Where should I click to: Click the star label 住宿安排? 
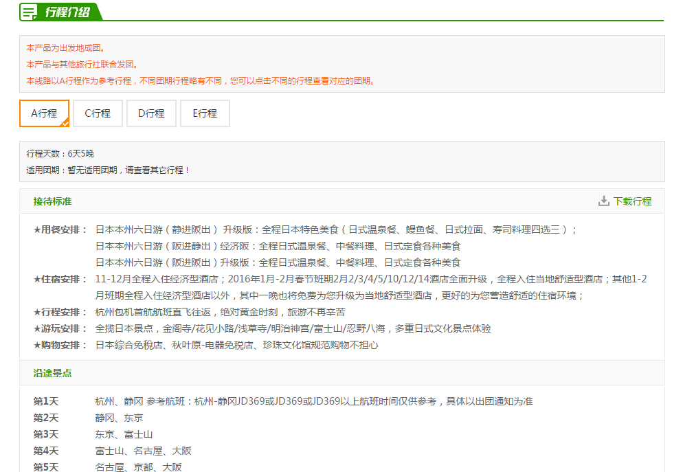60,279
